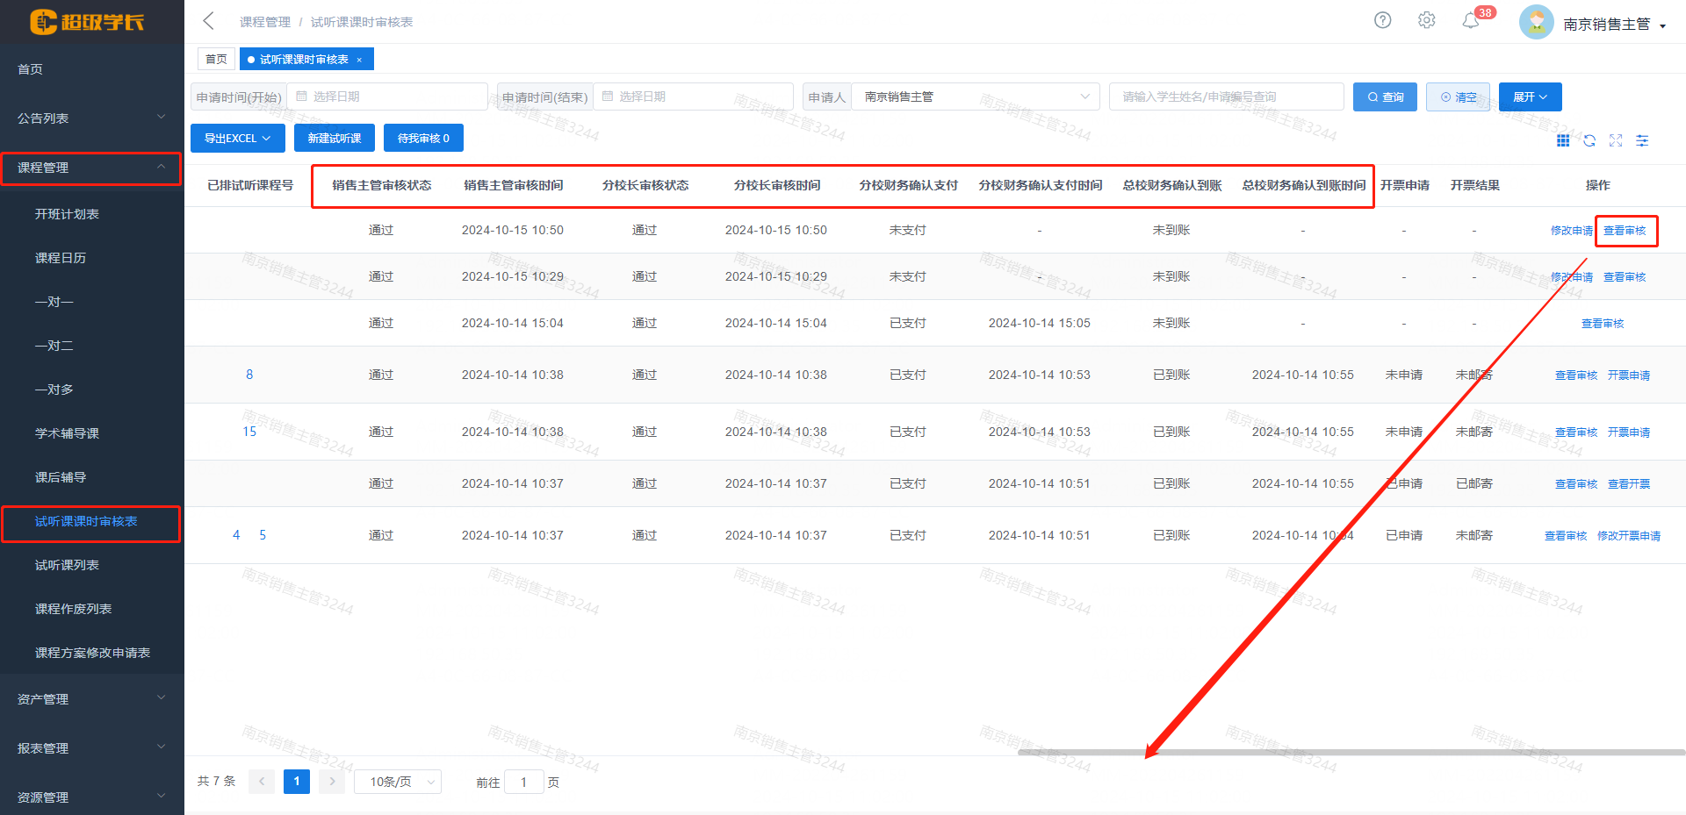Open settings via the gear icon
This screenshot has height=815, width=1686.
1426,20
